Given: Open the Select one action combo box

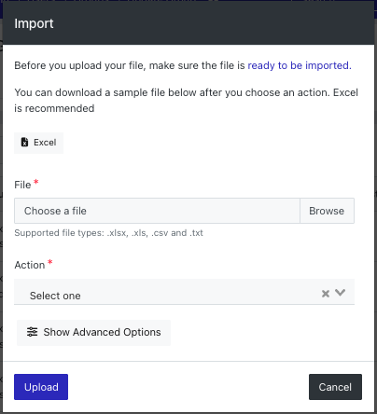Looking at the screenshot, I should coord(184,292).
